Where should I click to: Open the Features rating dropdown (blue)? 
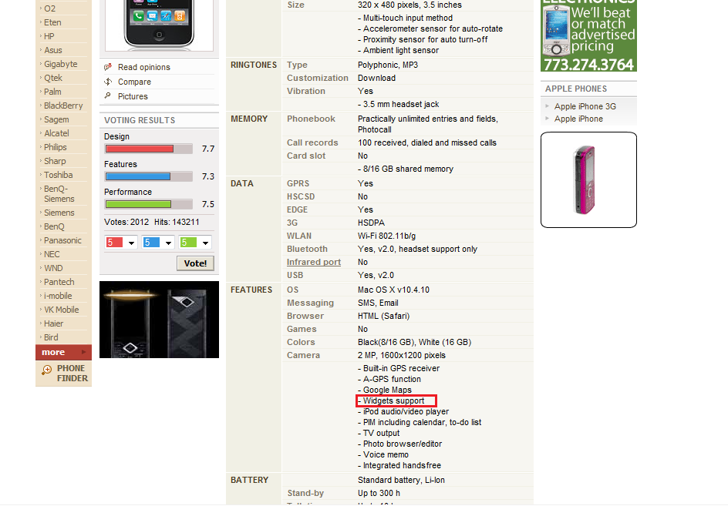tap(158, 243)
